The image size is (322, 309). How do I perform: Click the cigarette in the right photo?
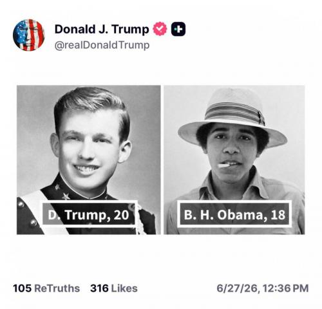click(x=223, y=165)
